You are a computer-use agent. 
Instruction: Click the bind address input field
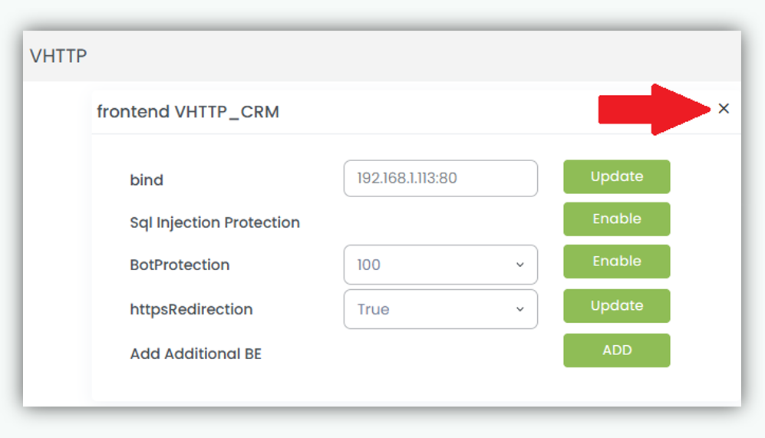(440, 178)
